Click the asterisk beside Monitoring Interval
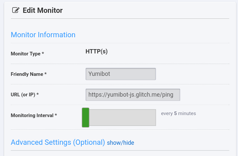 [56, 115]
